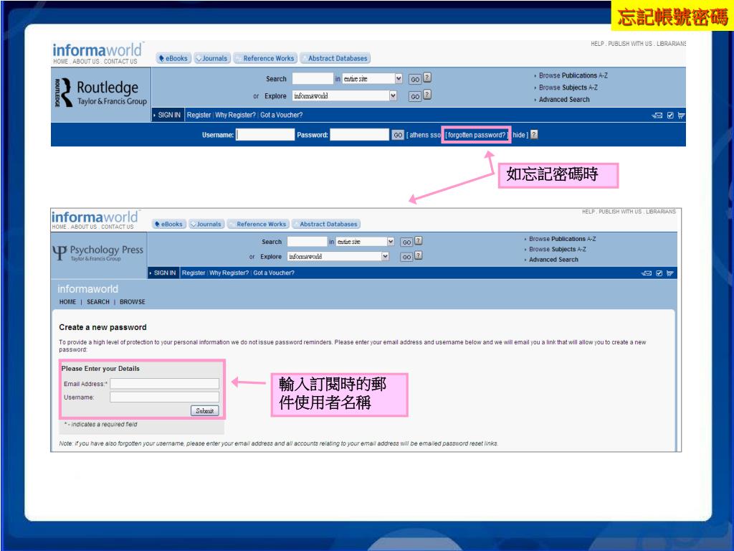Click Register in the lower Psychology Press page
734x551 pixels.
click(x=194, y=273)
